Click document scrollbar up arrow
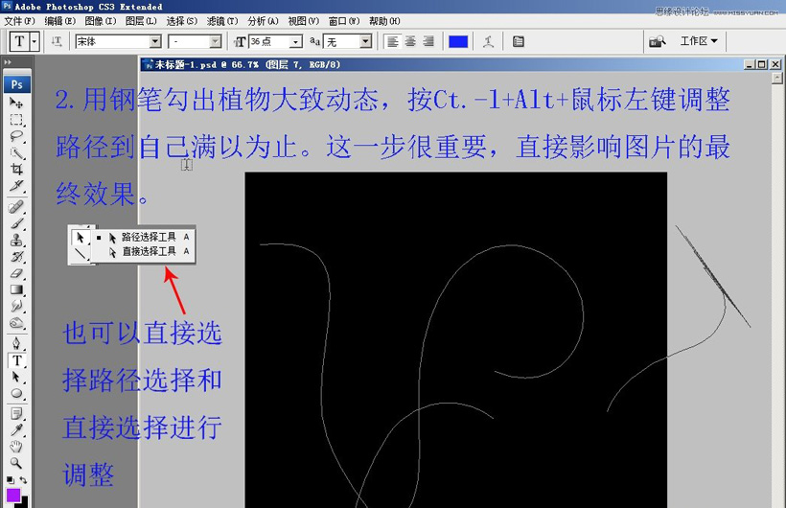Screen dimensions: 786x508 click(777, 78)
